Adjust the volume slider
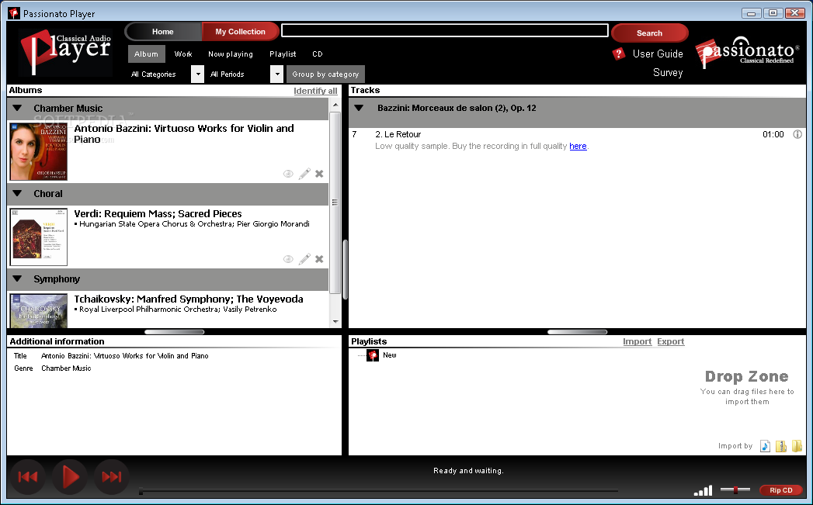The height and width of the screenshot is (505, 813). point(735,489)
